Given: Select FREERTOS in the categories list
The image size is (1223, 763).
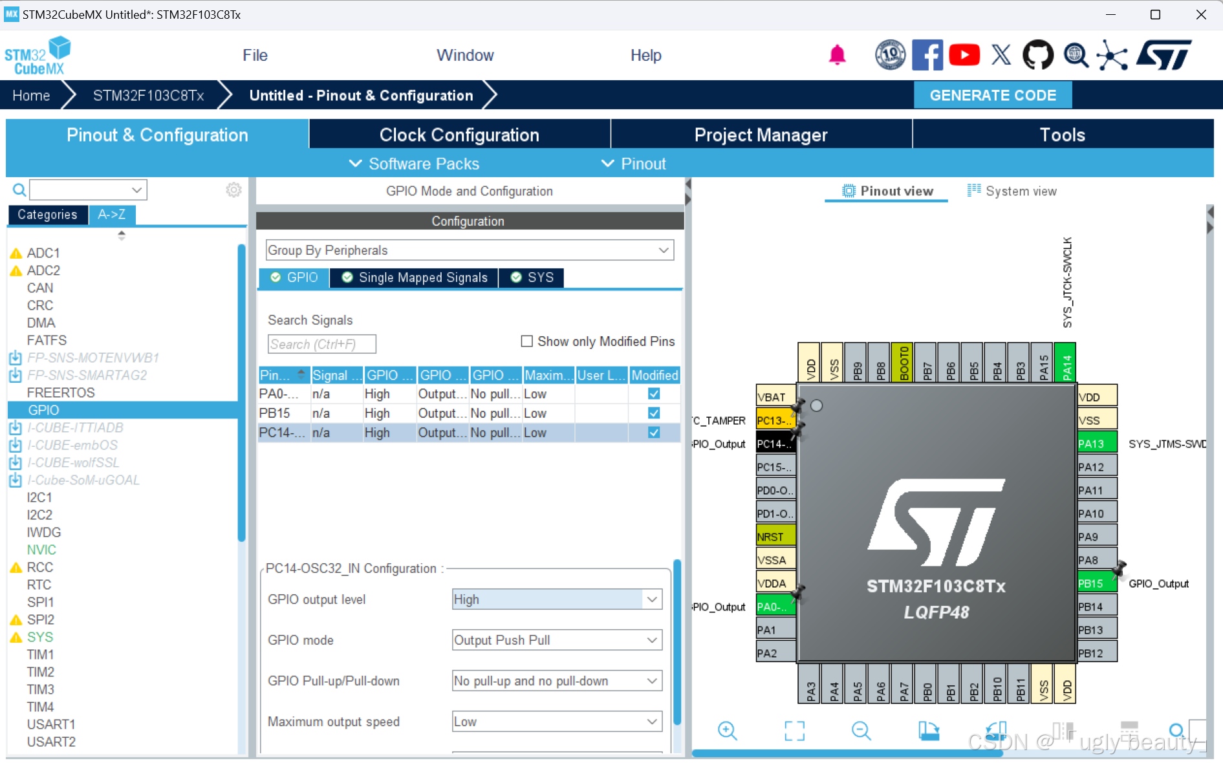Looking at the screenshot, I should (x=61, y=392).
